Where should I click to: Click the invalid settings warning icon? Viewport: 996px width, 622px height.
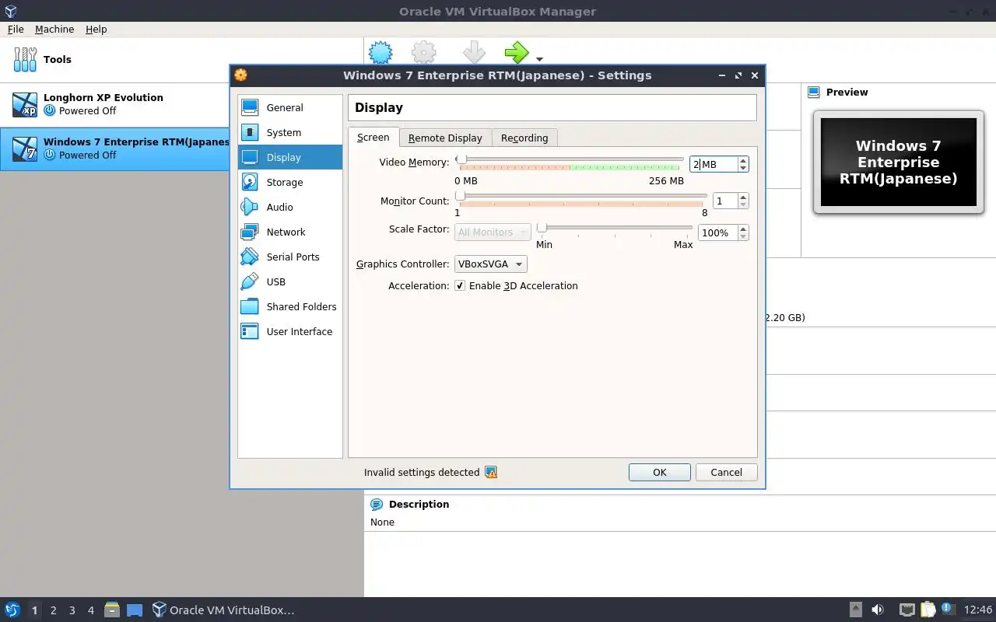[491, 472]
